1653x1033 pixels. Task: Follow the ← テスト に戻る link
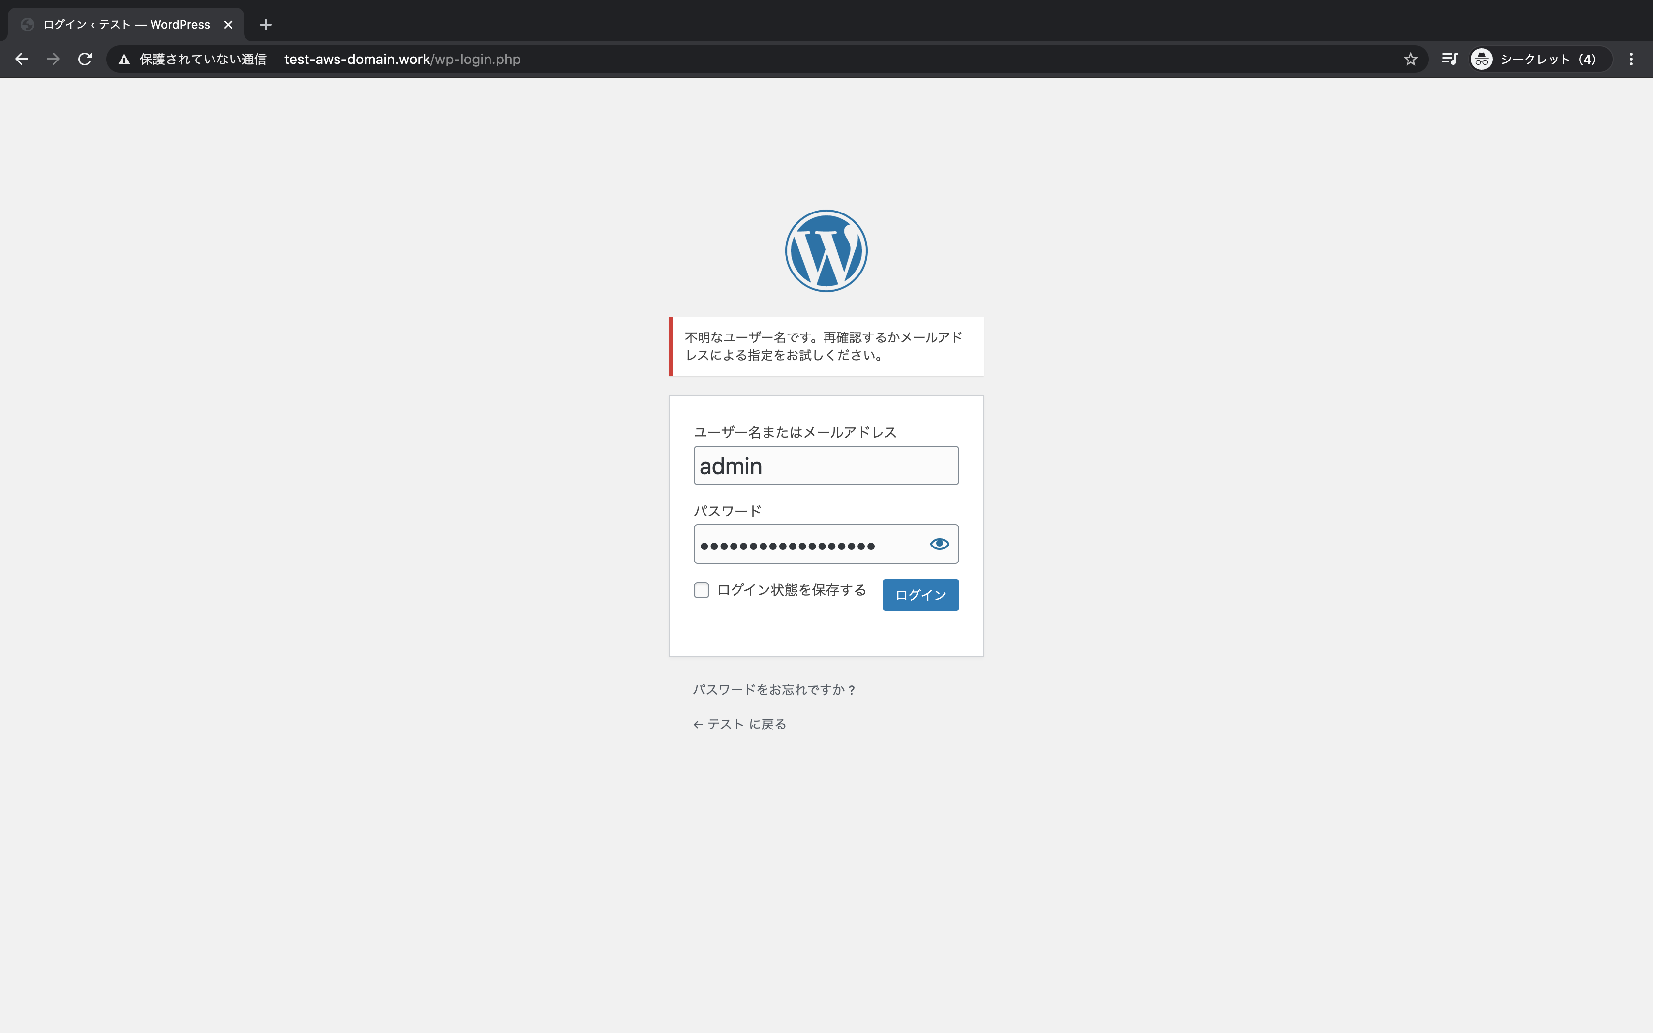point(740,724)
